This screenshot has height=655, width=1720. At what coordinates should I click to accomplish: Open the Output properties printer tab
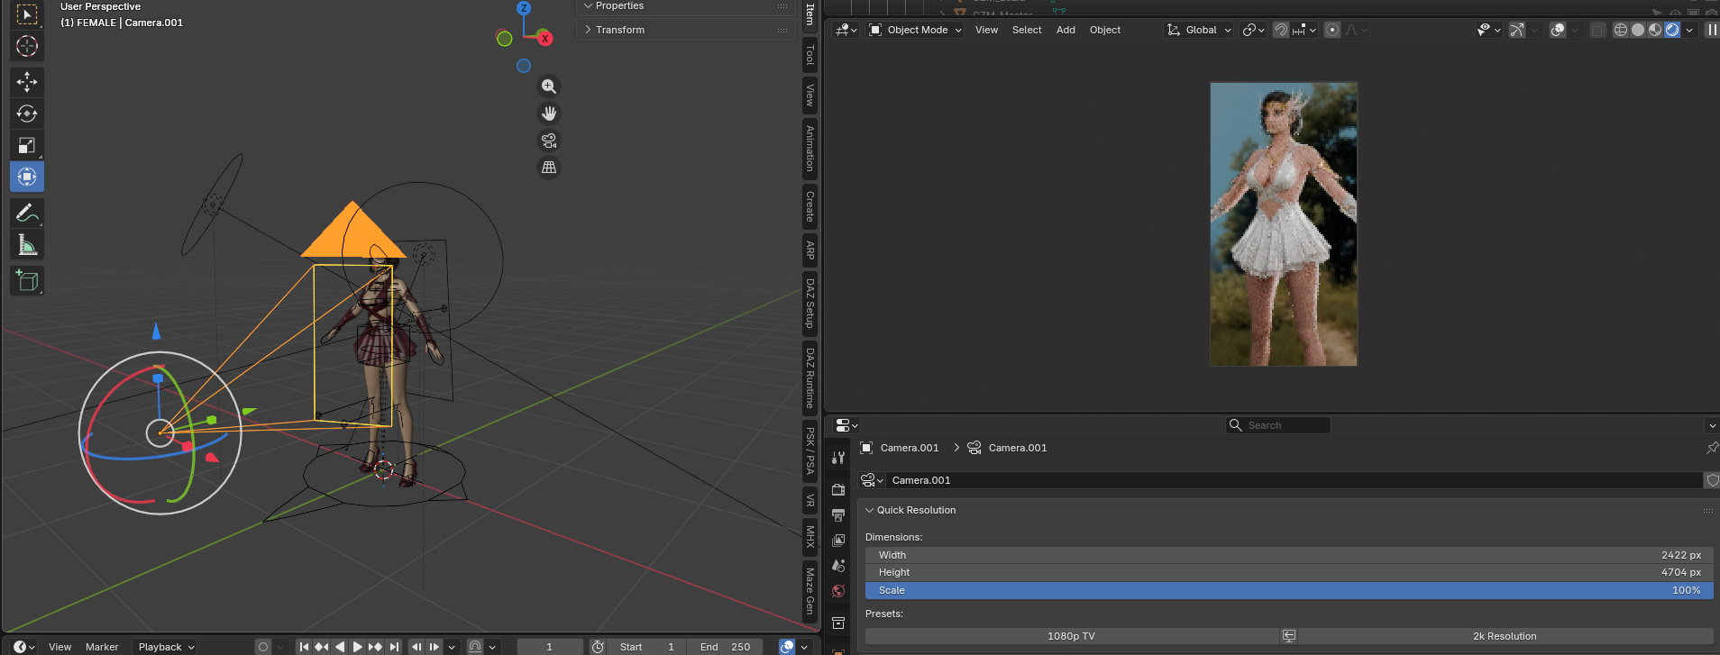838,514
